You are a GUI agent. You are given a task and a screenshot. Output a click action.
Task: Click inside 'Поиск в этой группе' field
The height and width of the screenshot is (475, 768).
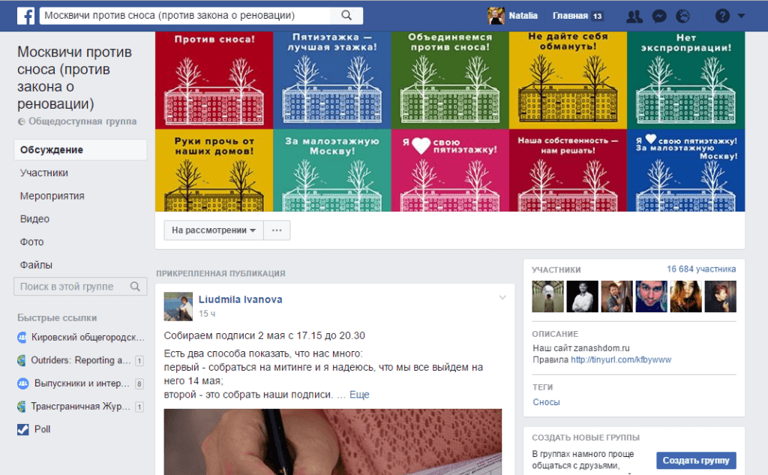point(71,287)
